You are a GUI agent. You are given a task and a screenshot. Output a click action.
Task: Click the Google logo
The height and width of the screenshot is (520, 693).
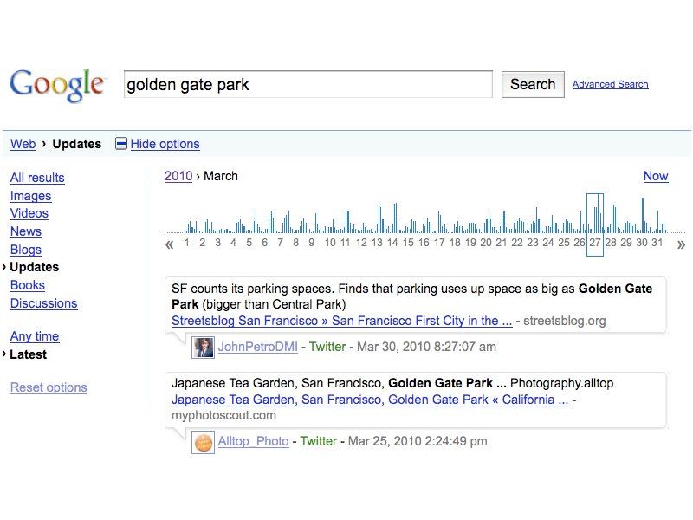57,84
